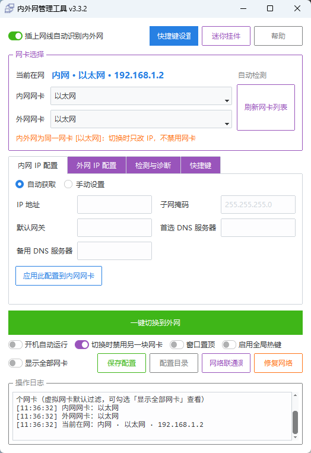This screenshot has width=311, height=453.
Task: Enable 启用全局热键 toggle
Action: 229,345
